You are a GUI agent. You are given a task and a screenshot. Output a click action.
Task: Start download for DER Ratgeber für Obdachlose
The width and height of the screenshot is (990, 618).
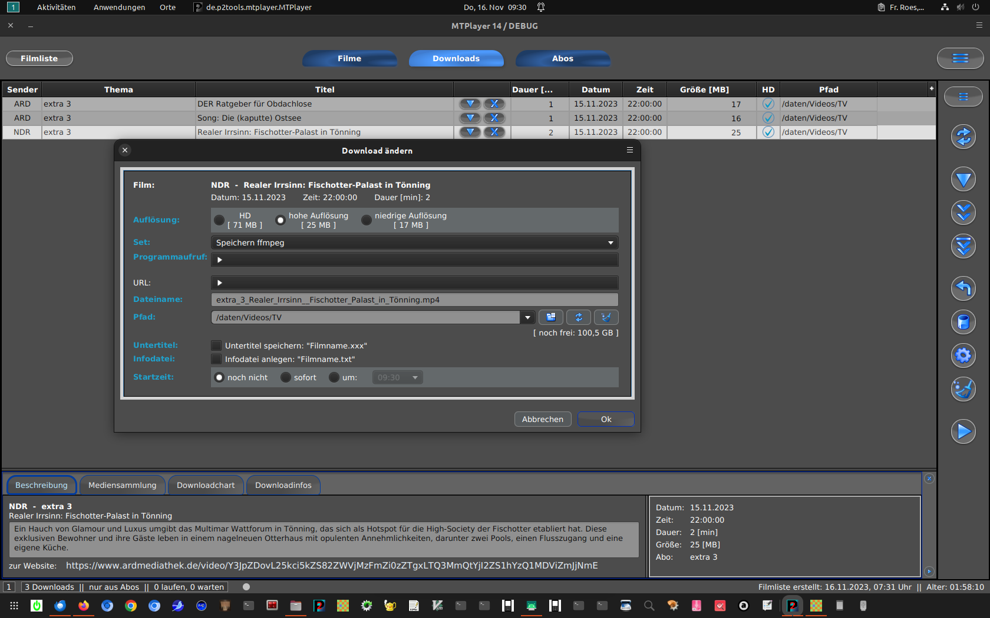pos(470,104)
